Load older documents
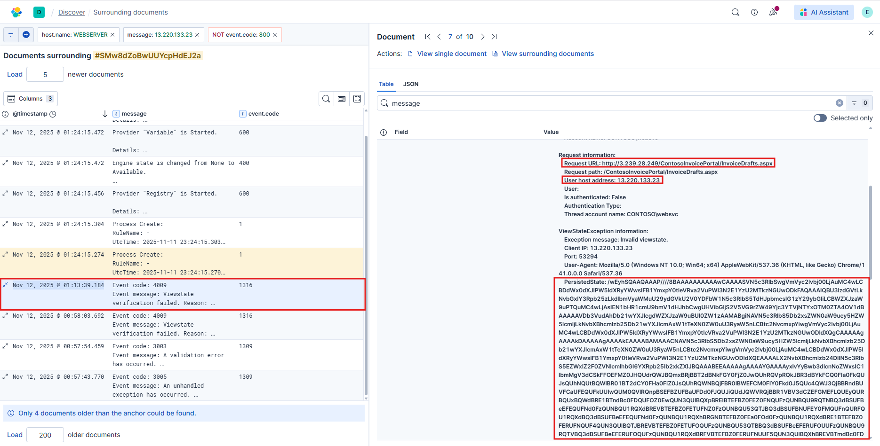 [15, 435]
